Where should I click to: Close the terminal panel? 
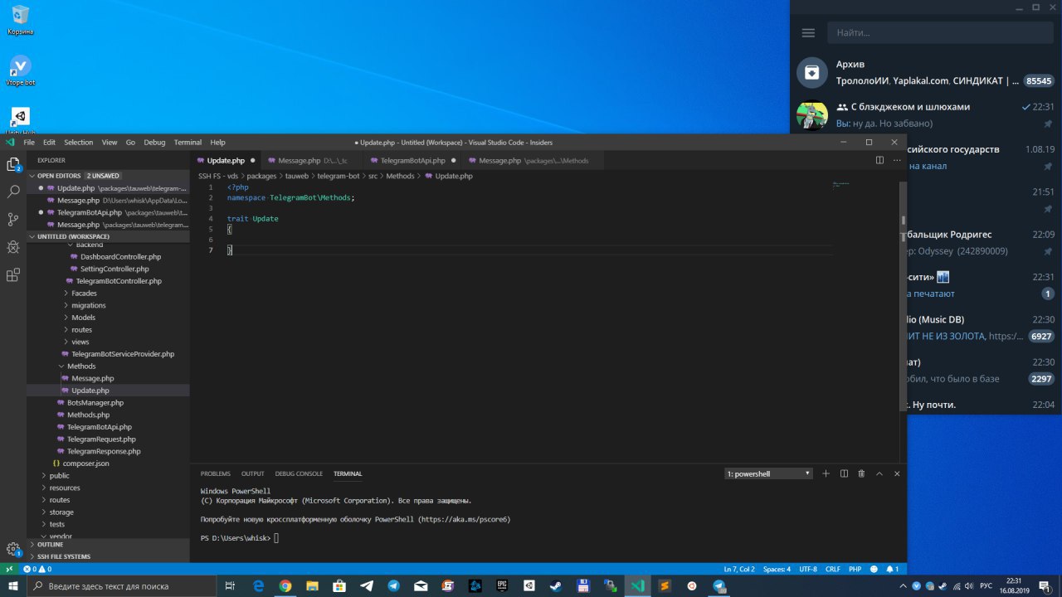[897, 473]
